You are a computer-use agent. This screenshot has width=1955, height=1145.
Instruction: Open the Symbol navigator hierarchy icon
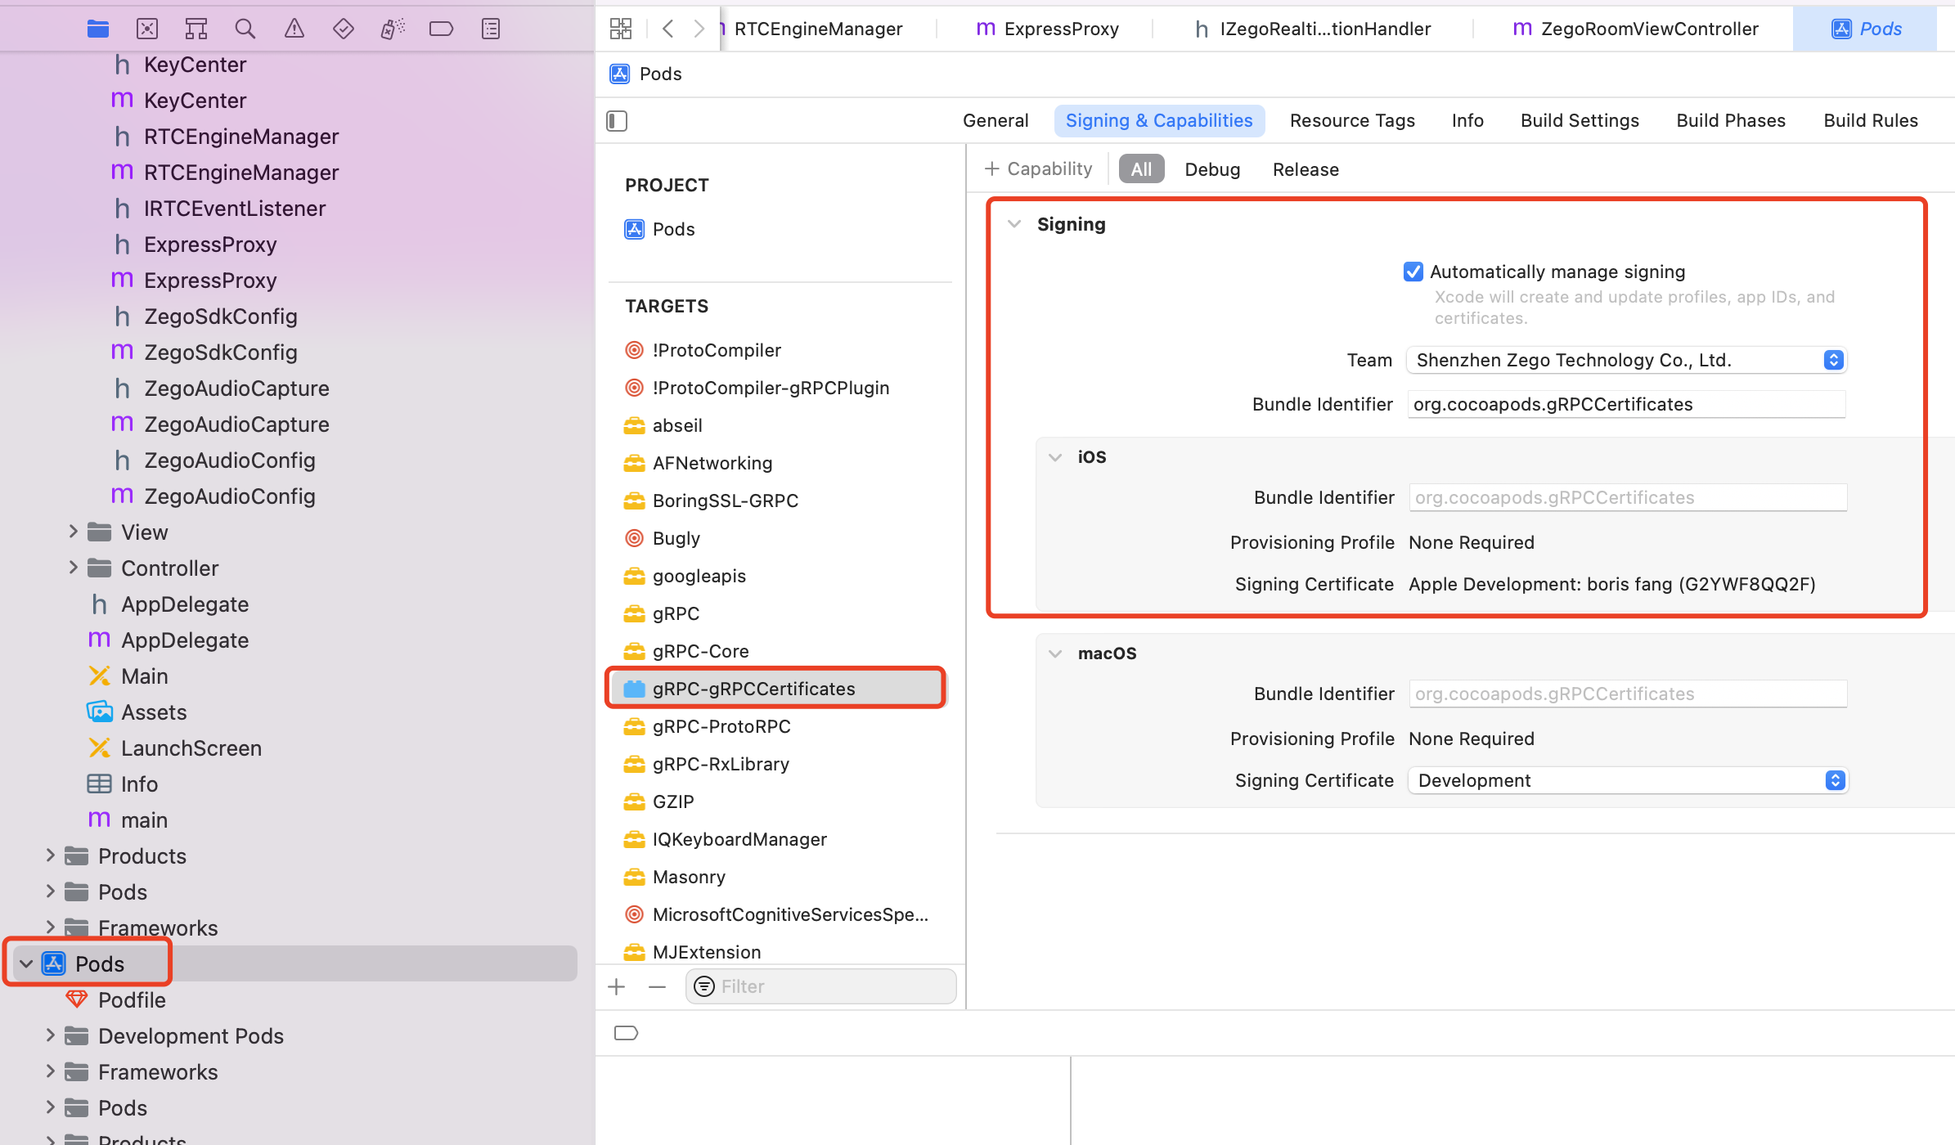coord(196,29)
